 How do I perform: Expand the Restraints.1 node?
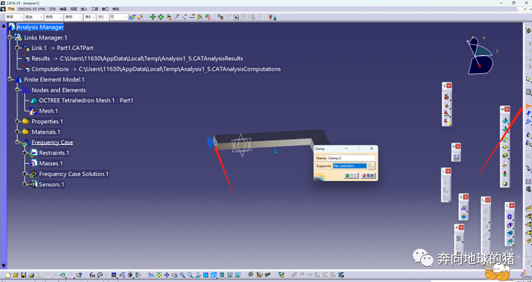(25, 153)
